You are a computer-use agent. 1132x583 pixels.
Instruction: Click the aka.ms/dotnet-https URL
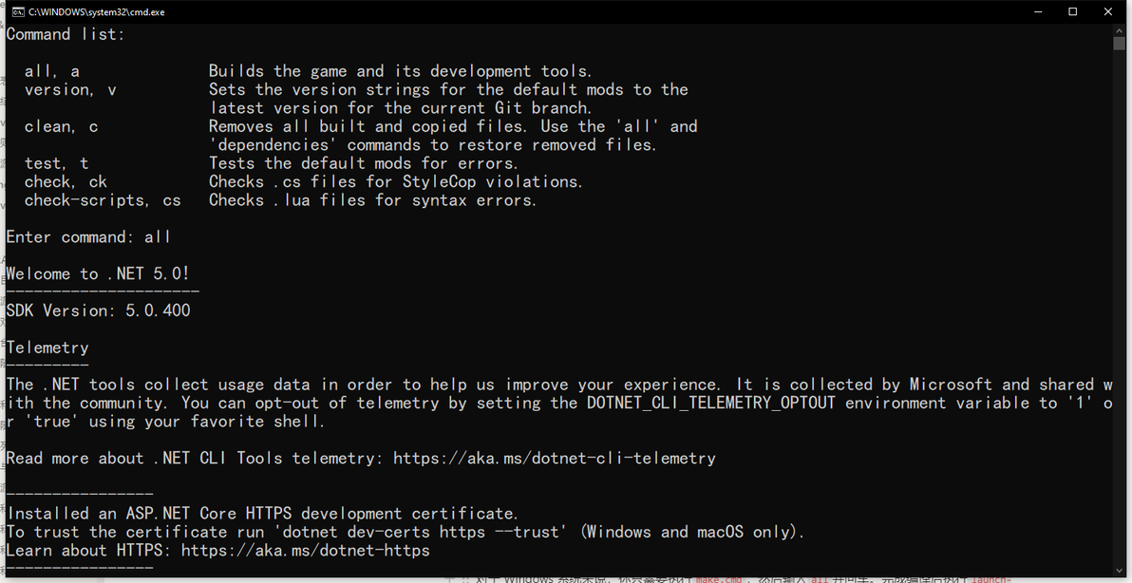point(305,551)
